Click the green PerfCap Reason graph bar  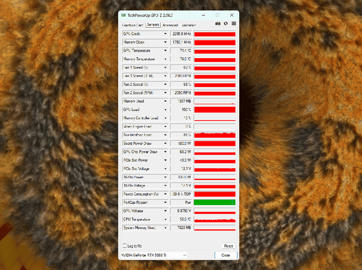tap(214, 202)
